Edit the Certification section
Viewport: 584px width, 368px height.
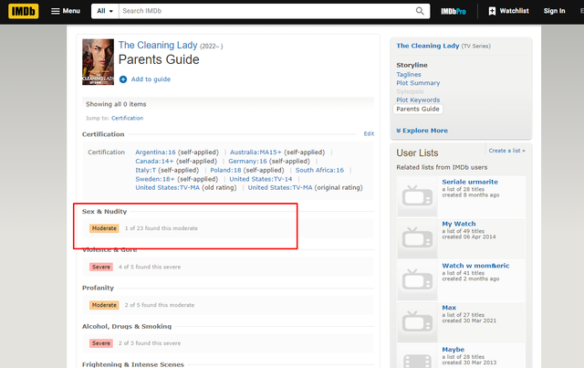point(369,134)
